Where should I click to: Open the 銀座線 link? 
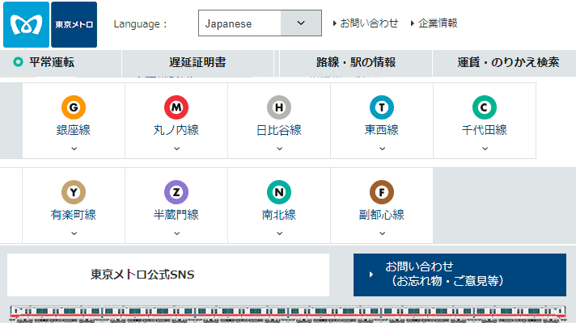pyautogui.click(x=74, y=130)
